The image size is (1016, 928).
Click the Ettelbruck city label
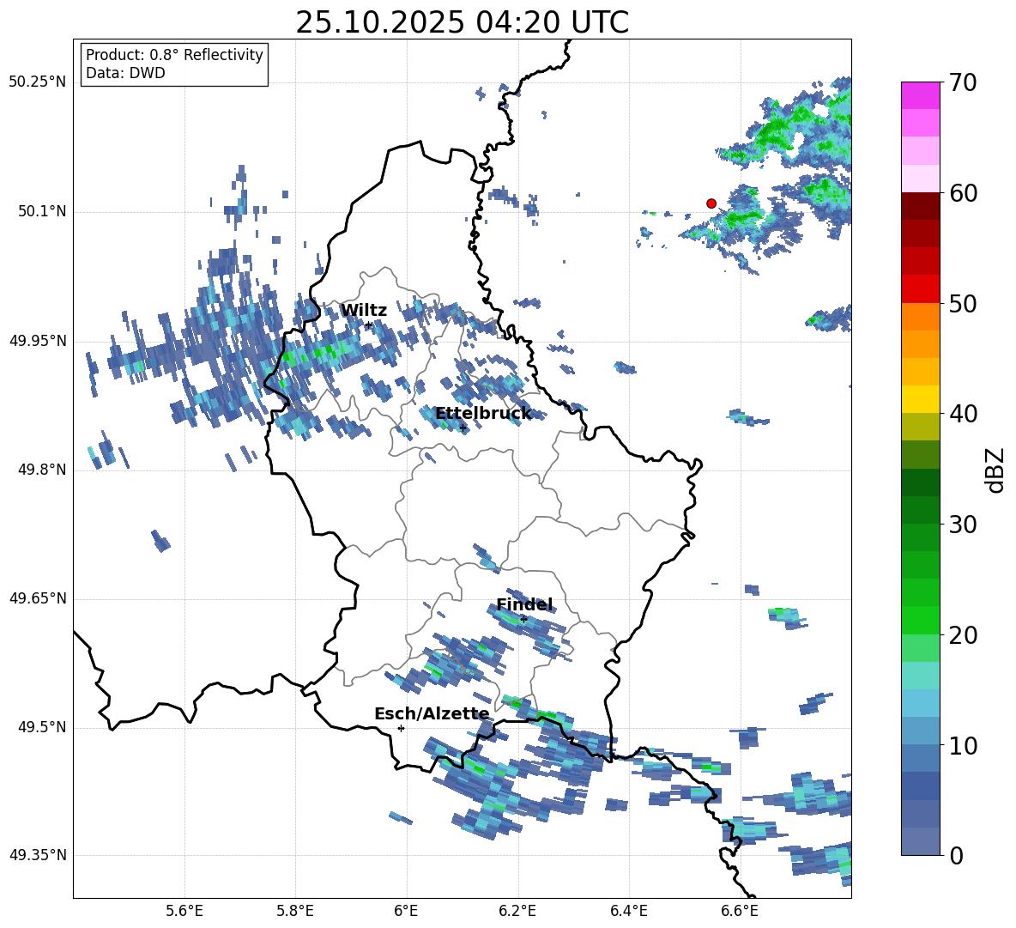483,414
